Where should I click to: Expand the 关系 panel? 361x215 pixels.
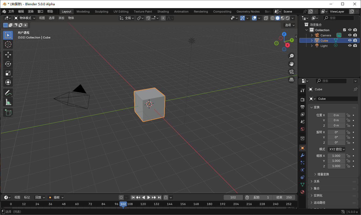point(333,181)
